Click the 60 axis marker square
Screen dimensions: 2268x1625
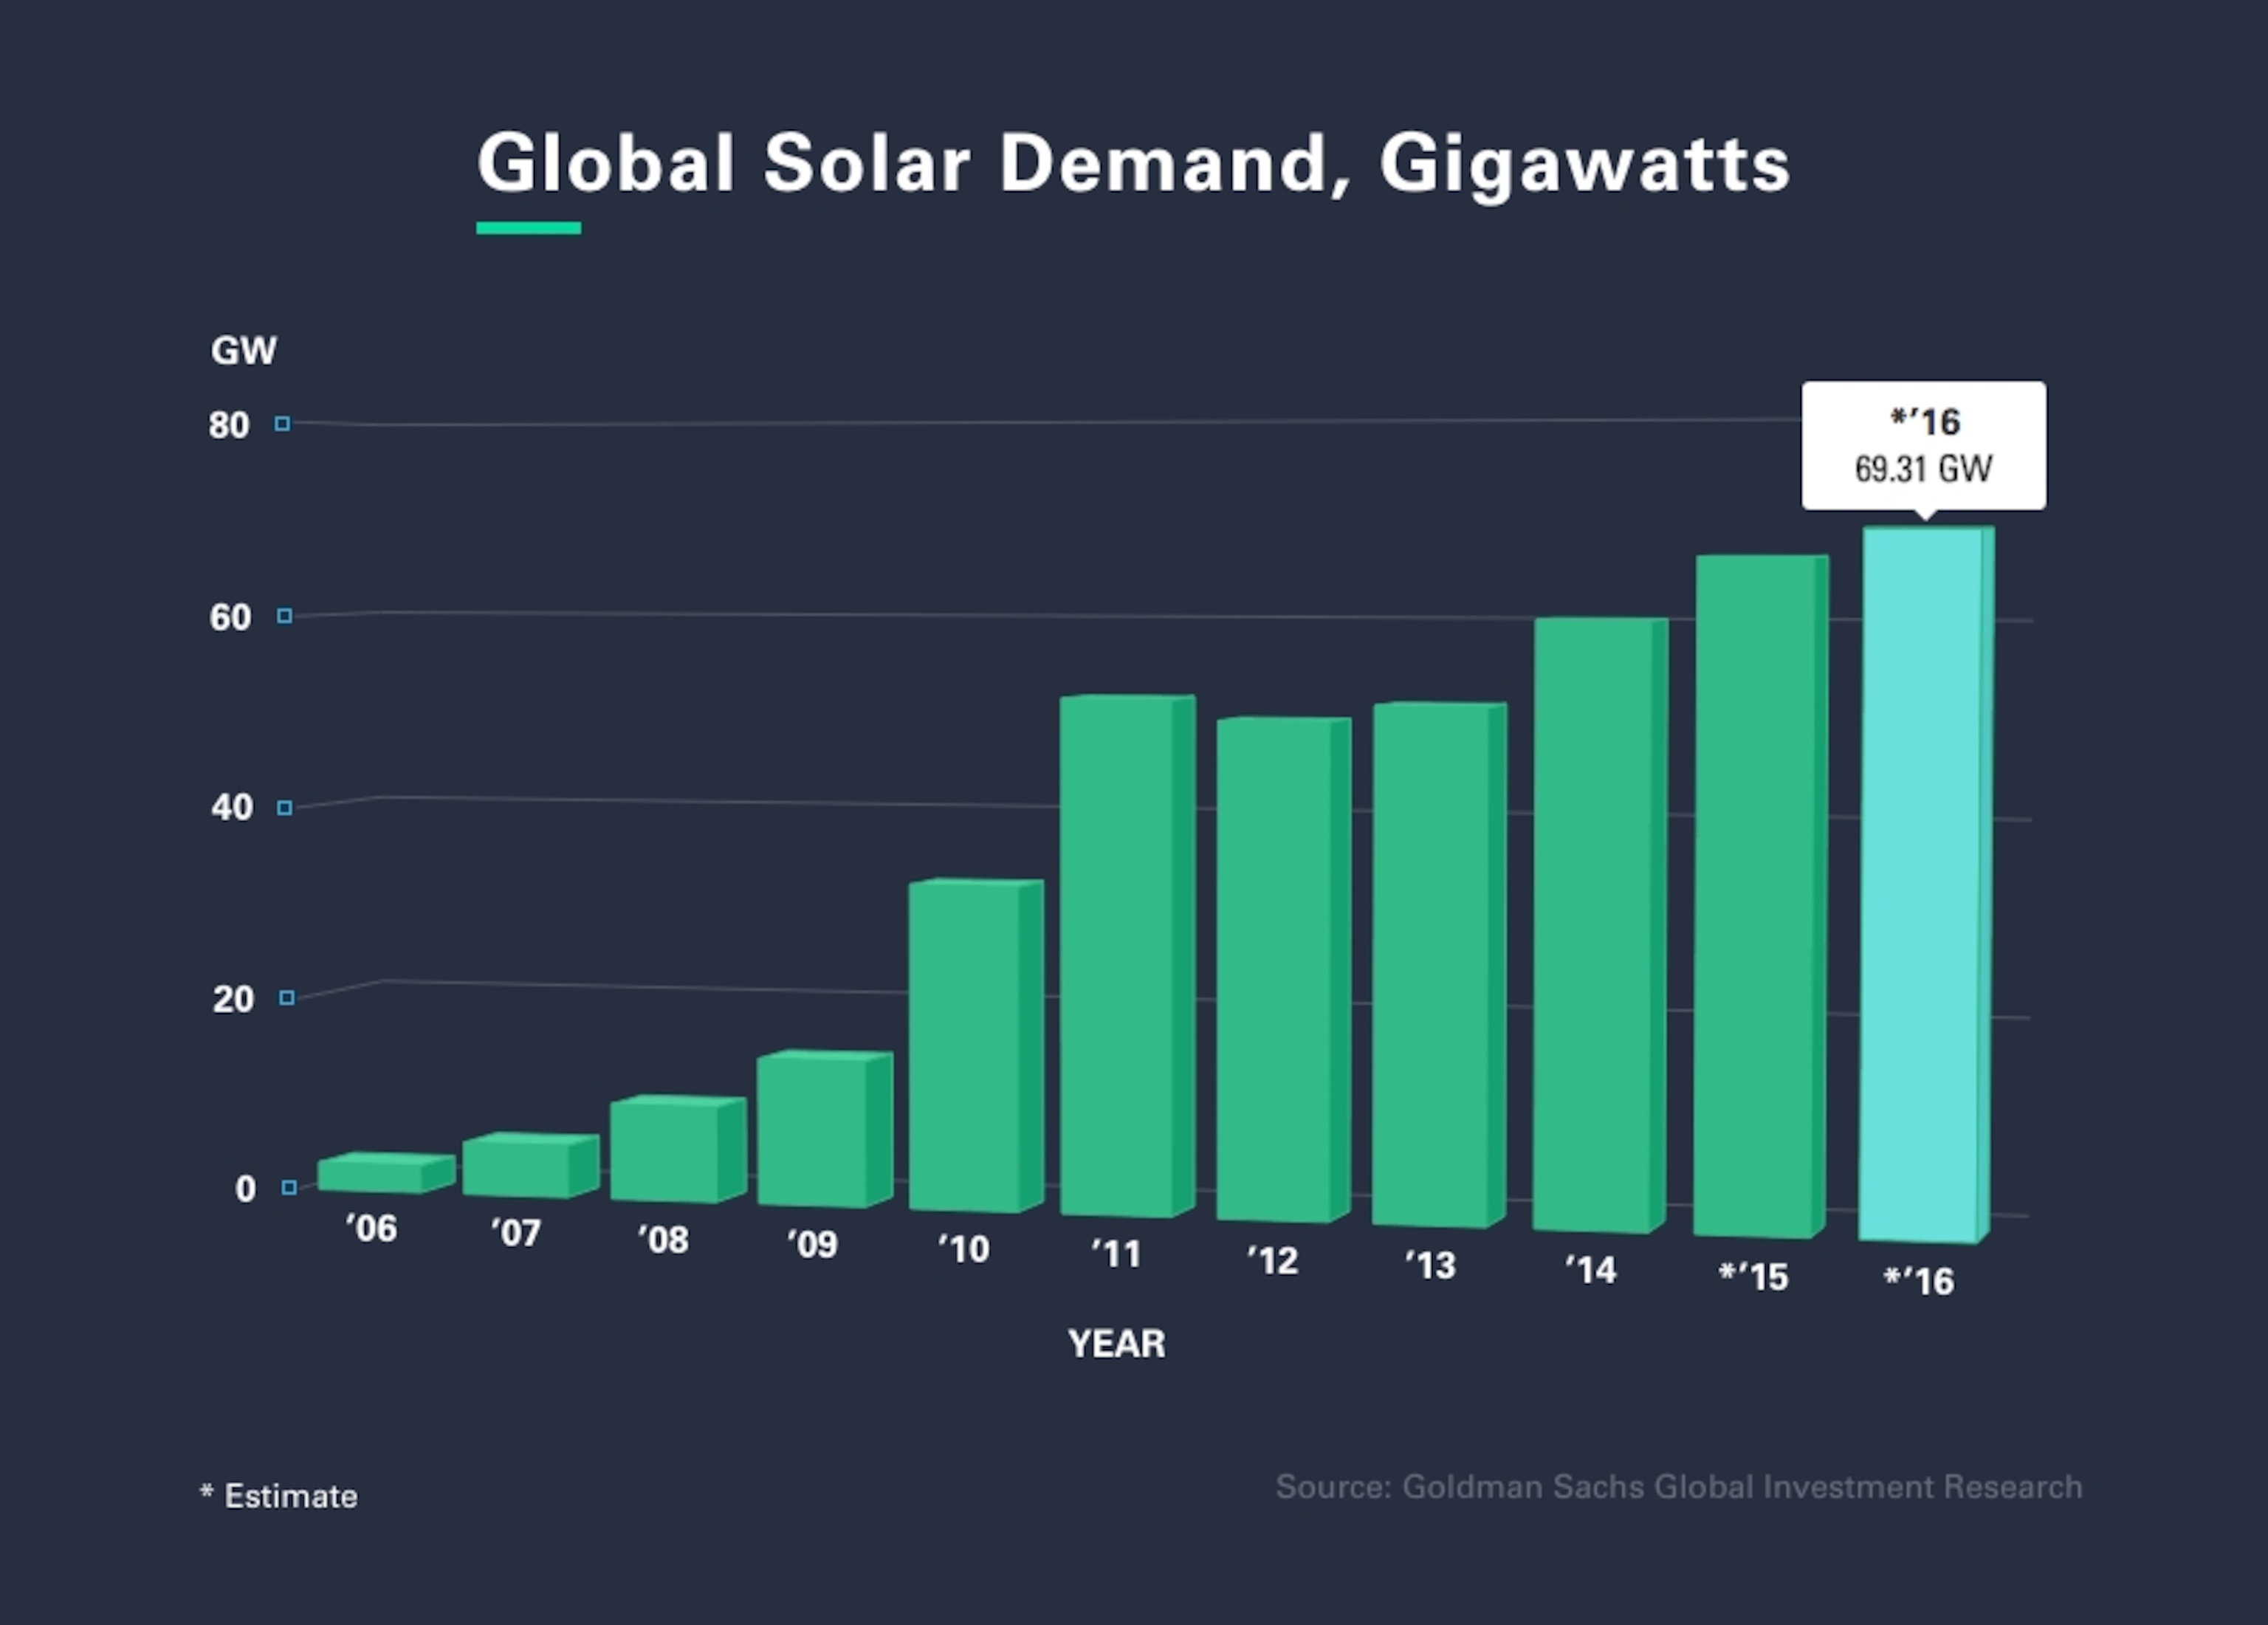tap(285, 616)
